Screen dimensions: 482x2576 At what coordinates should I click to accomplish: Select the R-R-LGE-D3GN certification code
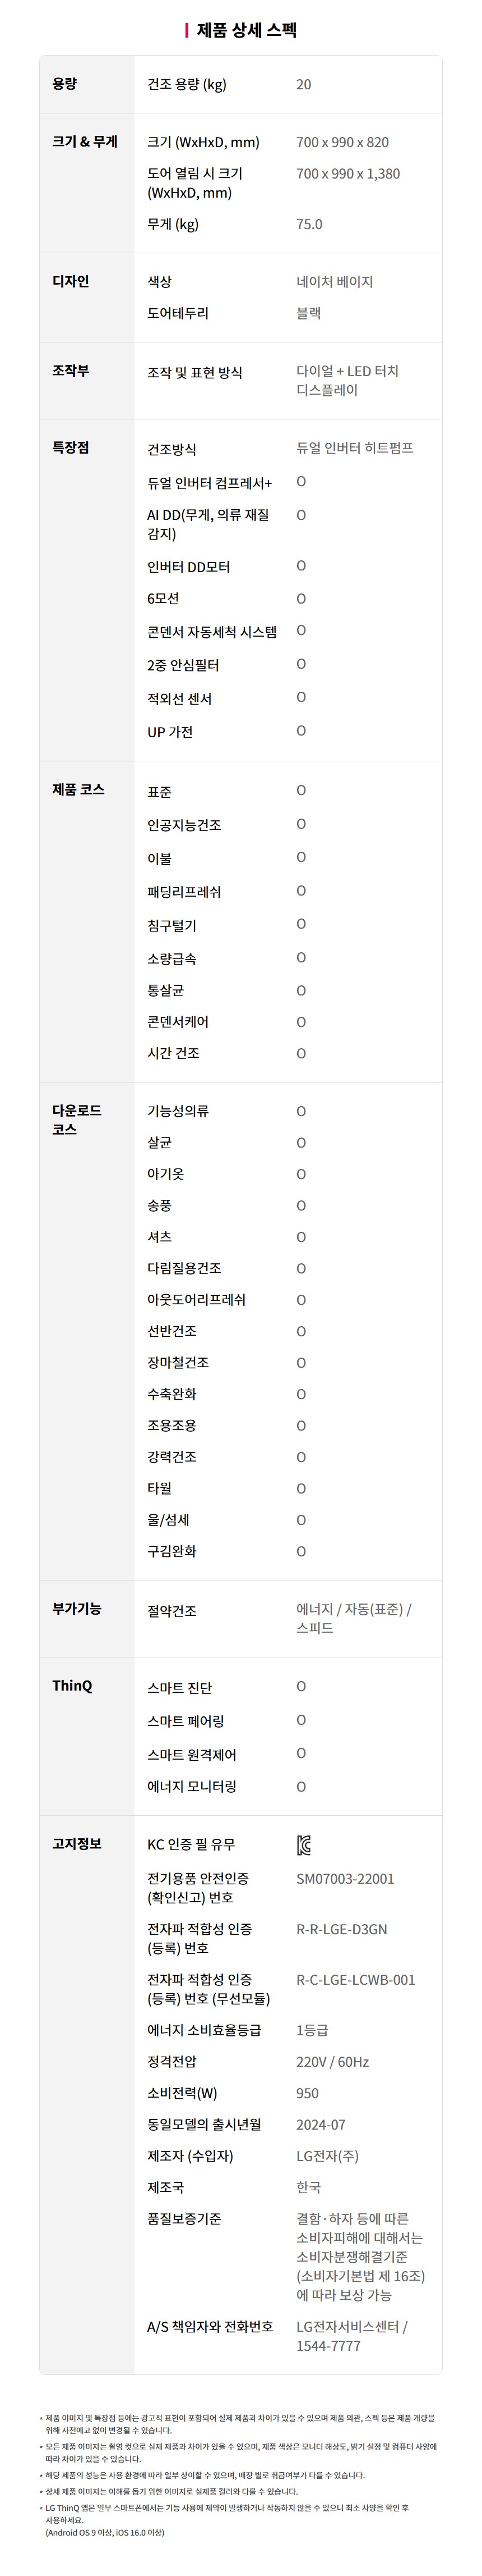pos(341,1929)
